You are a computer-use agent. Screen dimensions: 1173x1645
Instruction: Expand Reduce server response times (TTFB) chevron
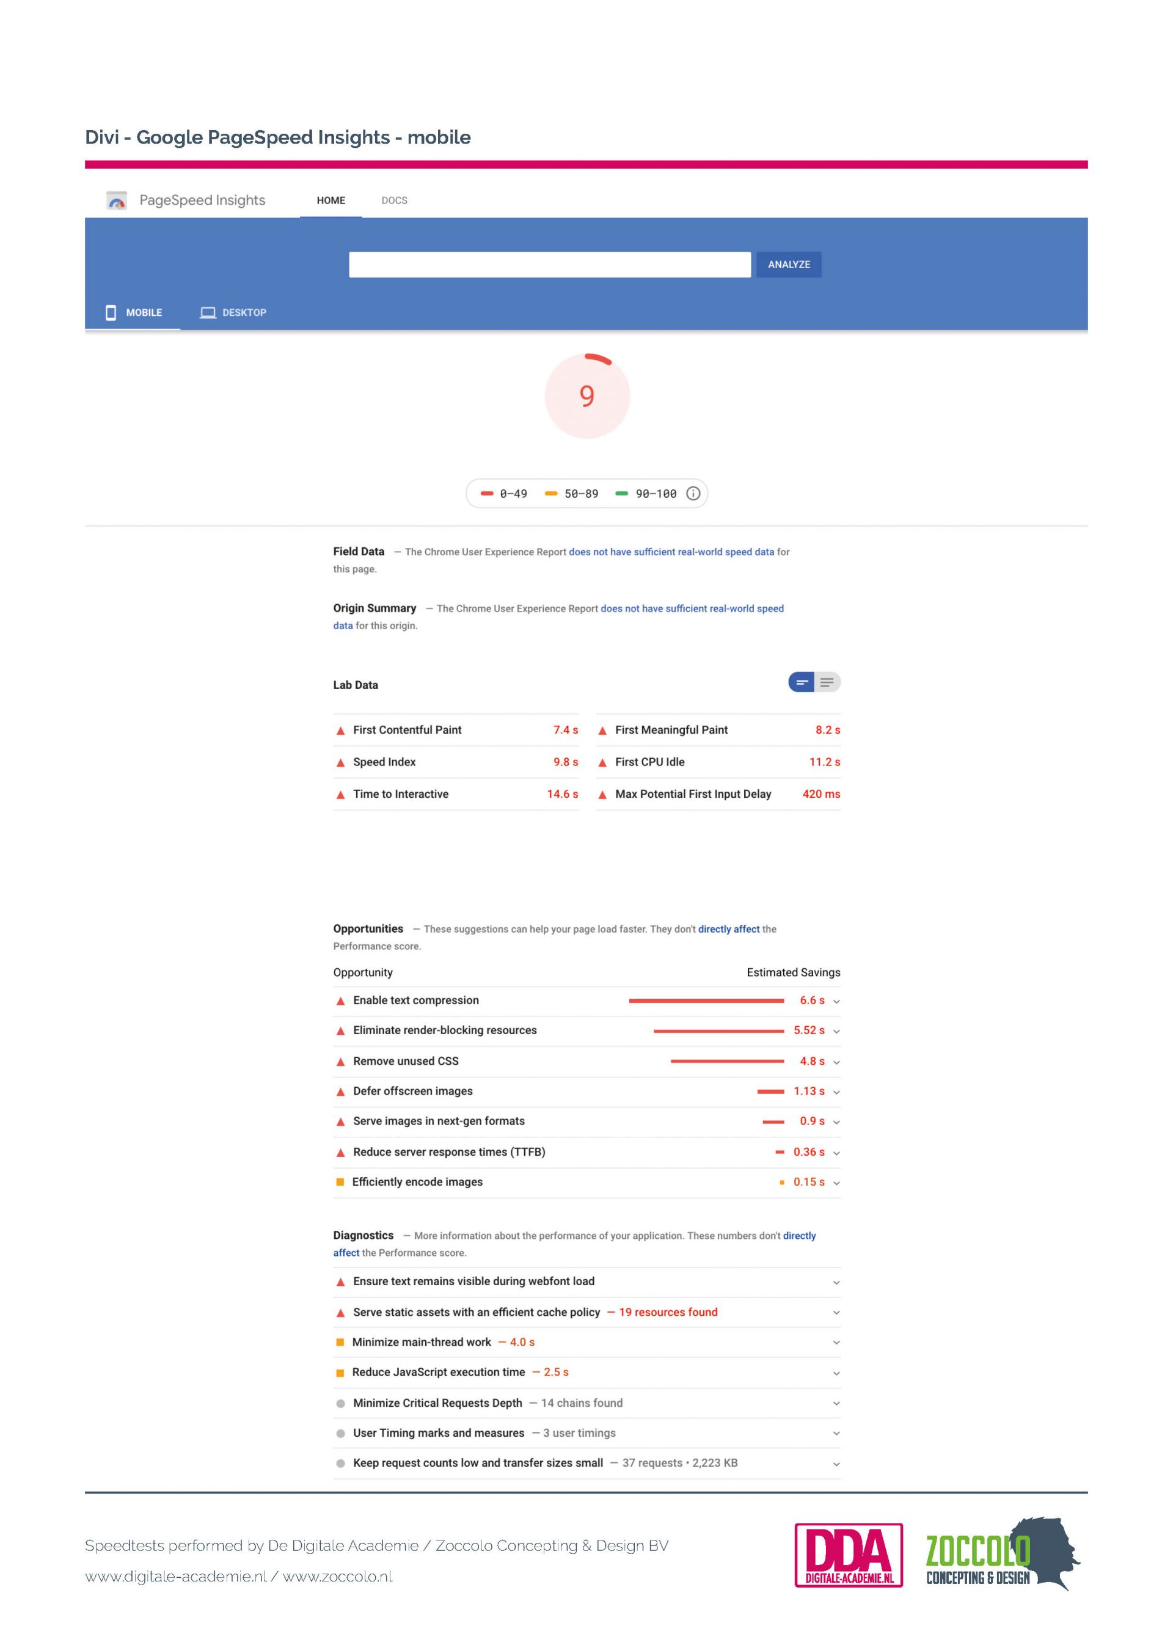[x=836, y=1153]
